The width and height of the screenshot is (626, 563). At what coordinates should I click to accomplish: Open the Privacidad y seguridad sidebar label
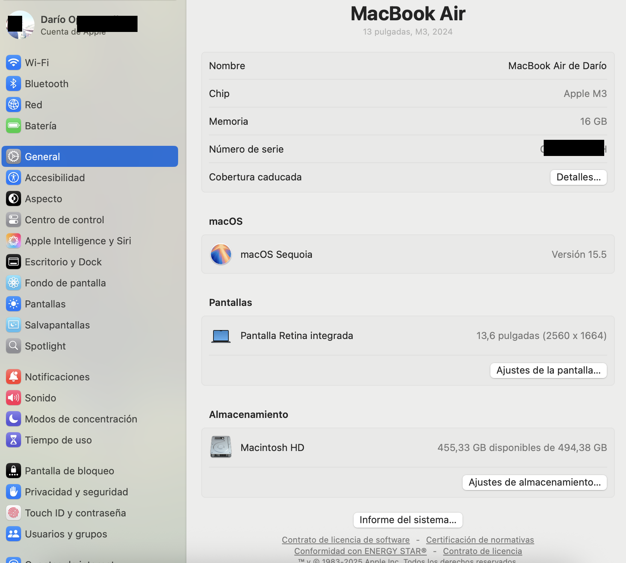point(77,492)
